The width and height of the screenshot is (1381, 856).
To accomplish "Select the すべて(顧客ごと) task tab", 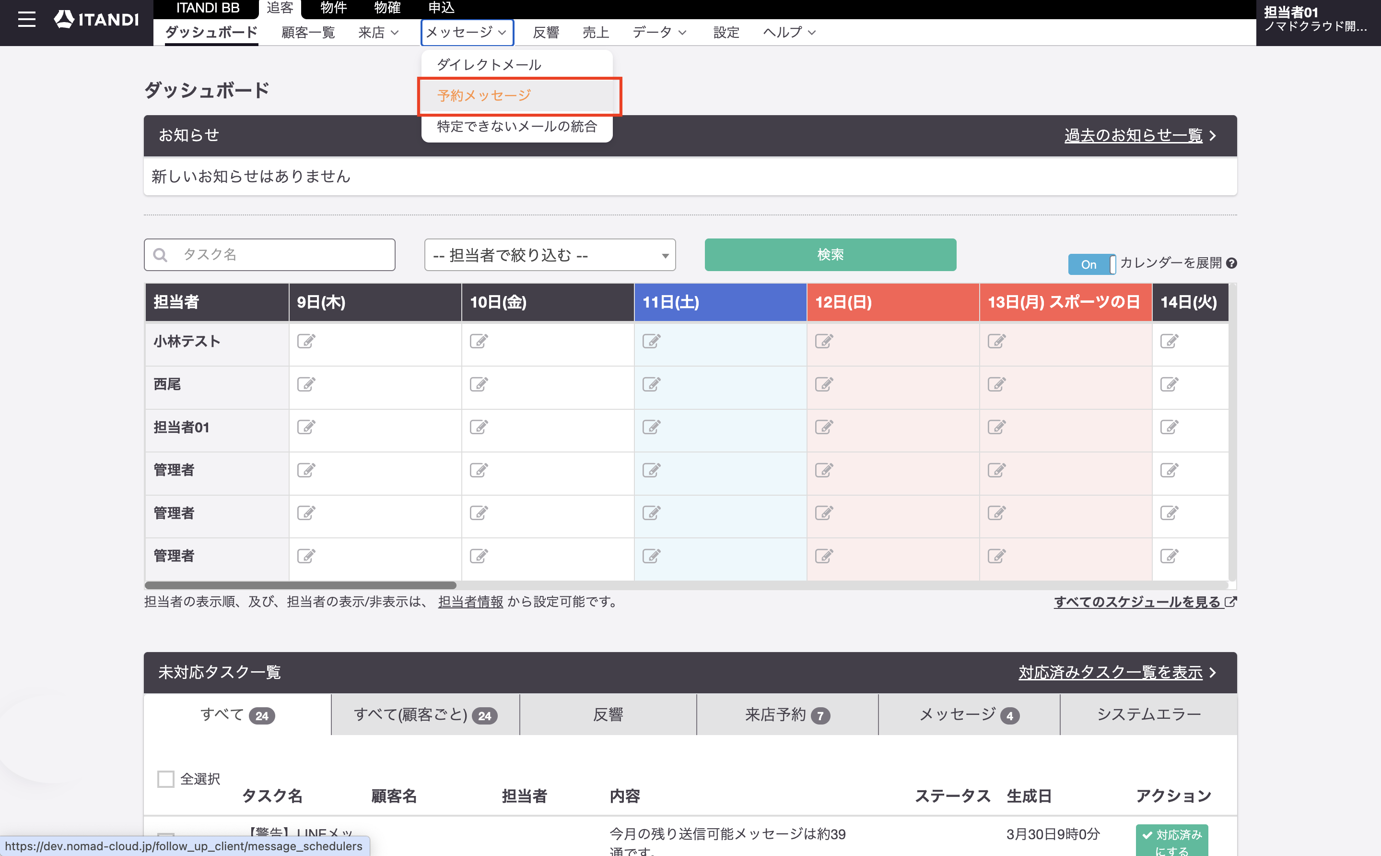I will [x=425, y=714].
